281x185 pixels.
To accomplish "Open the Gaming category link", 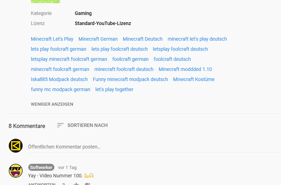I will tap(83, 13).
